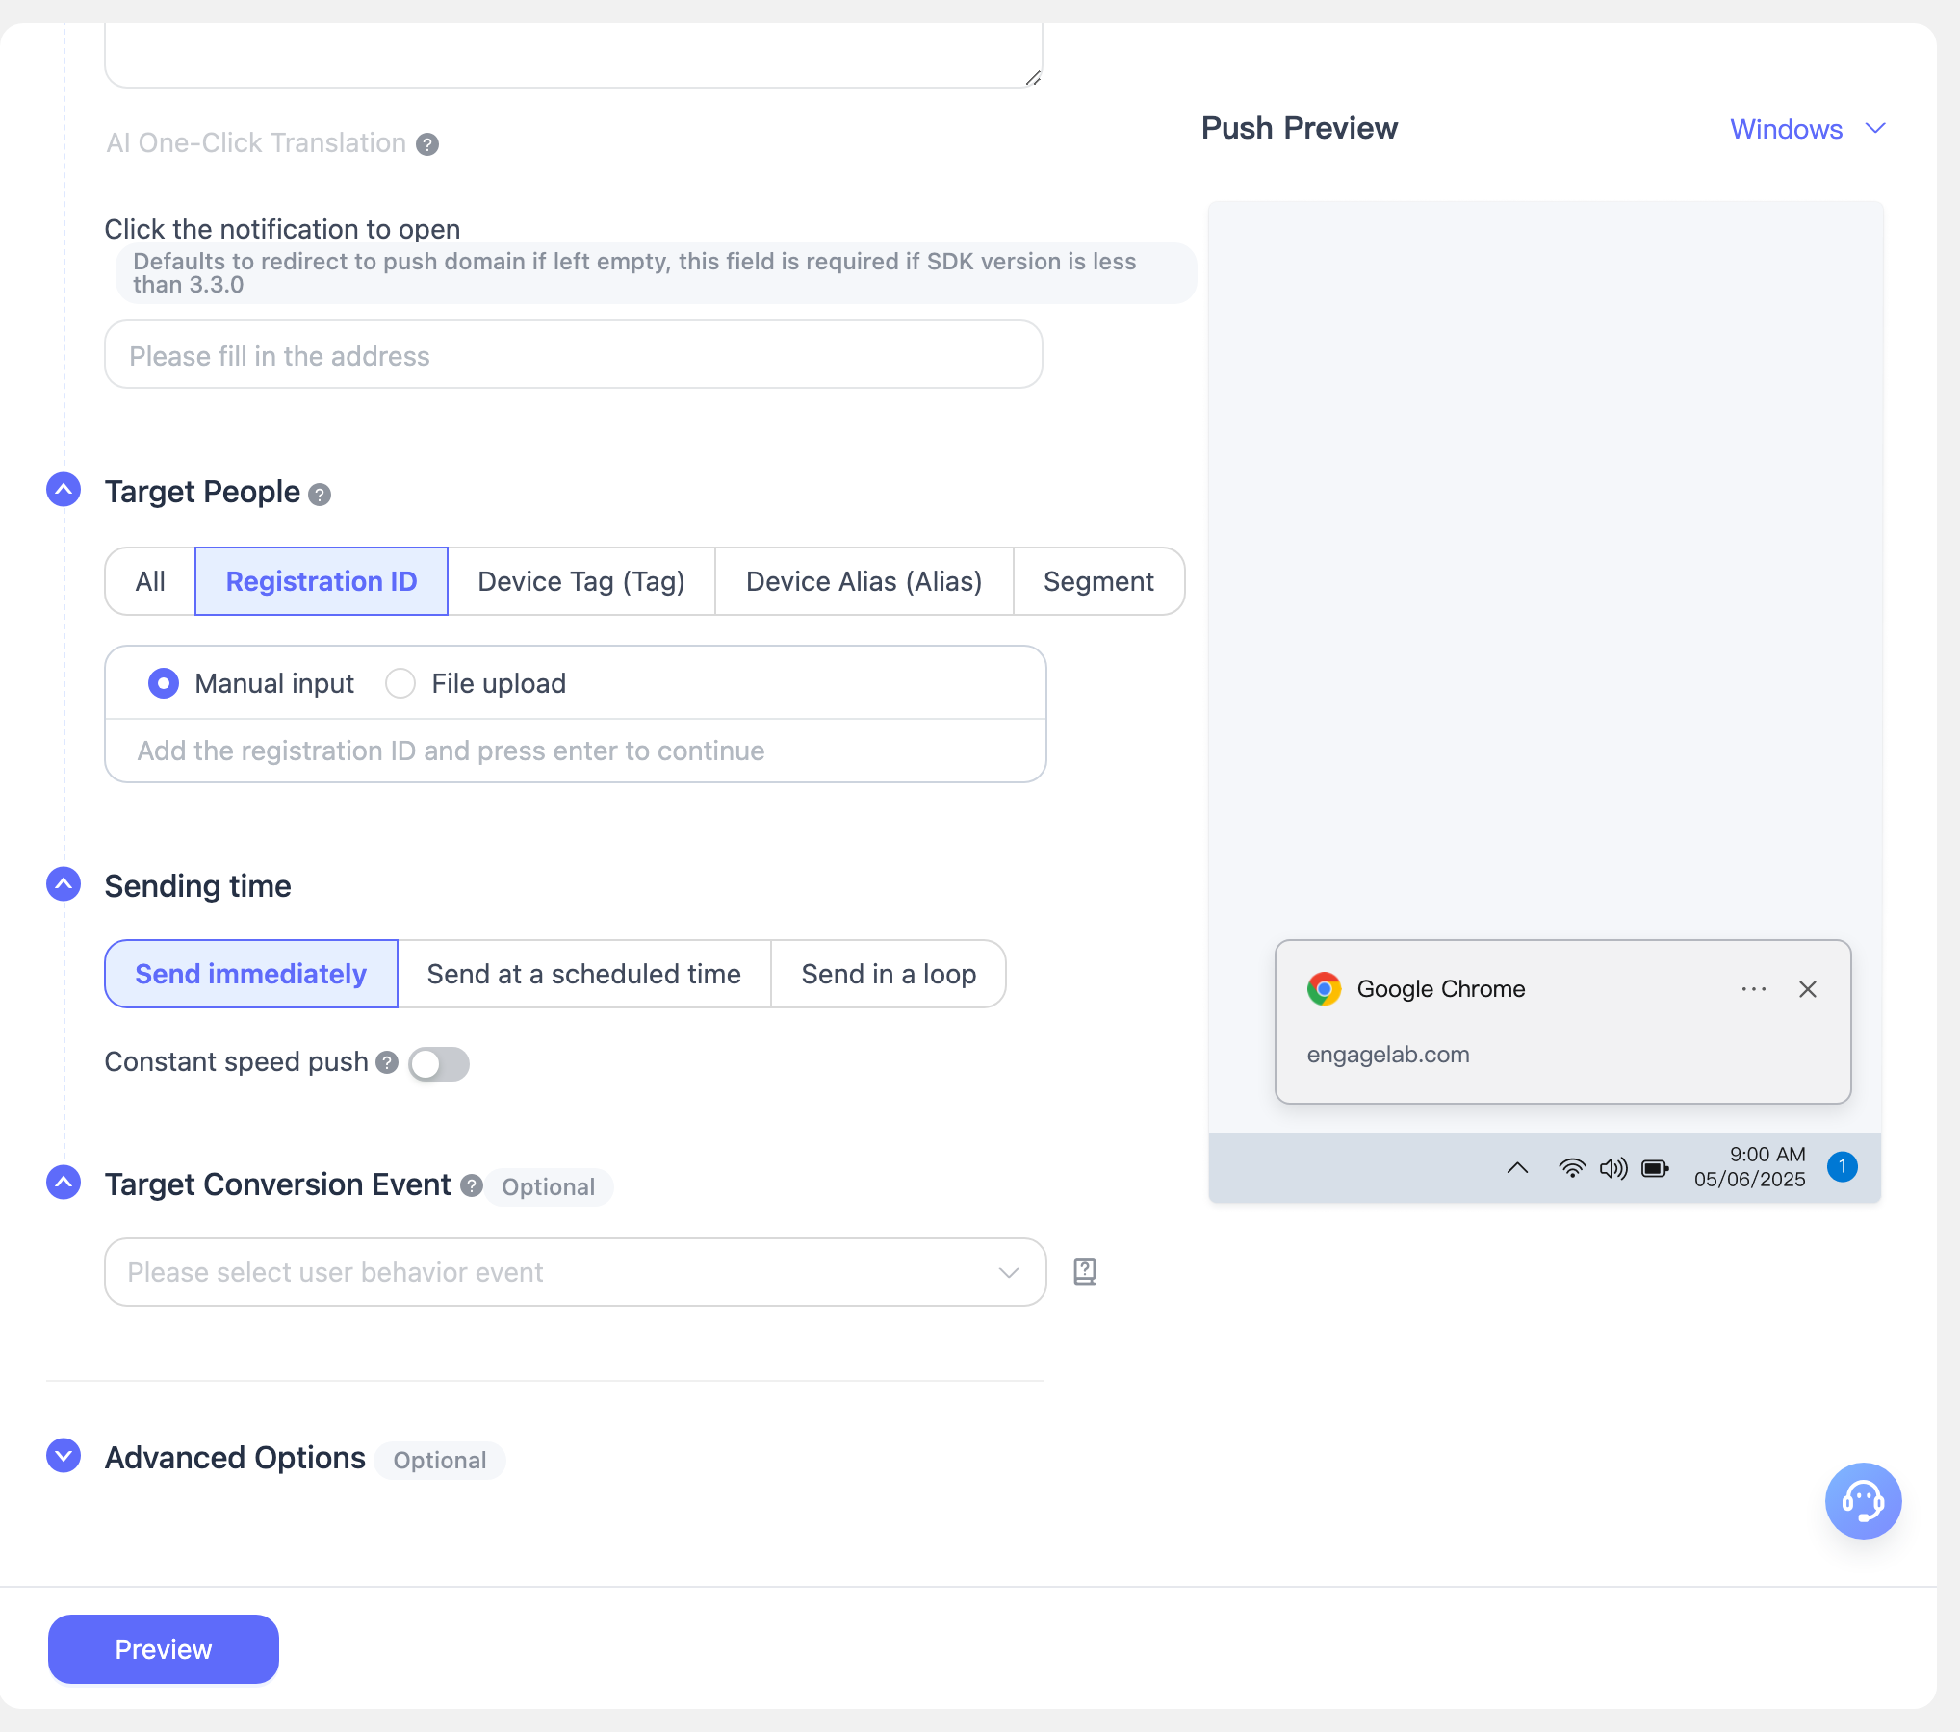Select the All target tab
This screenshot has width=1960, height=1732.
coord(150,581)
